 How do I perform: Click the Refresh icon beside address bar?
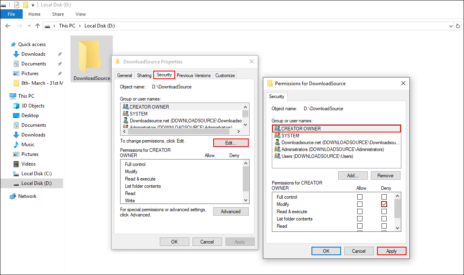[x=458, y=26]
